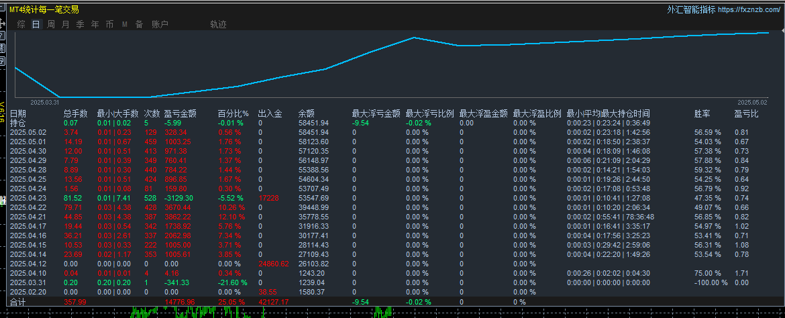Click the 合计 totals row label
Viewport: 785px width, 318px height.
click(18, 302)
